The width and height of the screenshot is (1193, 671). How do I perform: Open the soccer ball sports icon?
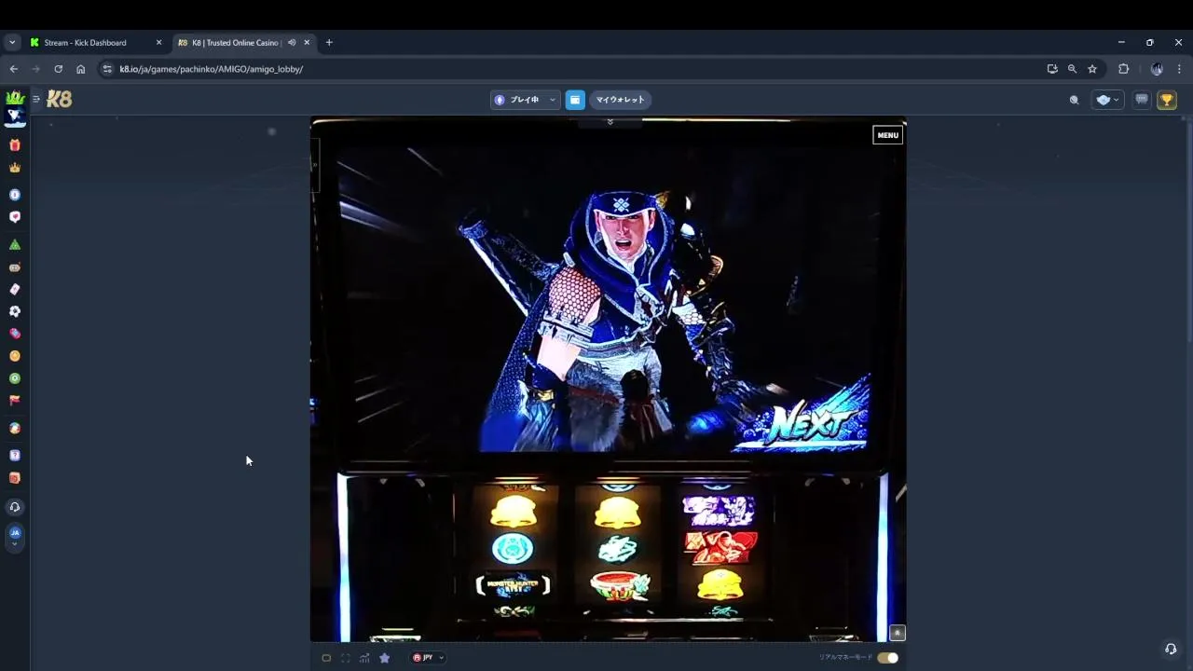coord(15,311)
